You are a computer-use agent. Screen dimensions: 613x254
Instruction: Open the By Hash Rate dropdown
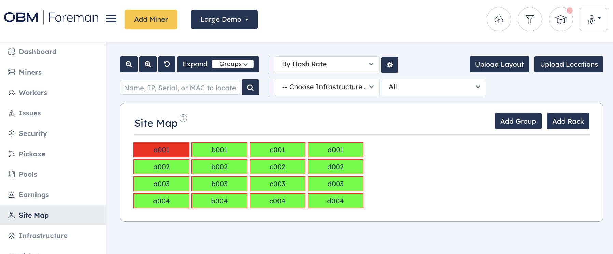click(327, 64)
